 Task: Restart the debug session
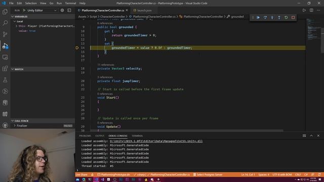[x=286, y=18]
